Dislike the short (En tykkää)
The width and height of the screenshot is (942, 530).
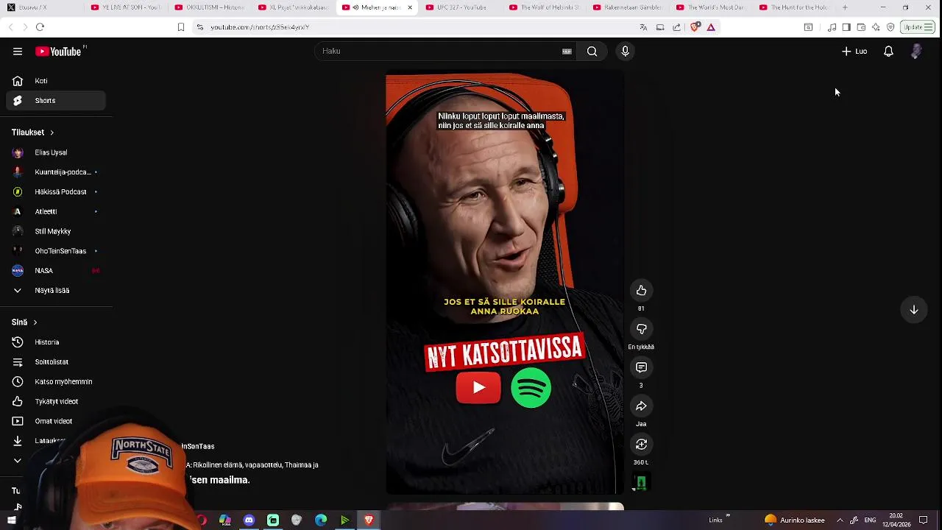641,329
